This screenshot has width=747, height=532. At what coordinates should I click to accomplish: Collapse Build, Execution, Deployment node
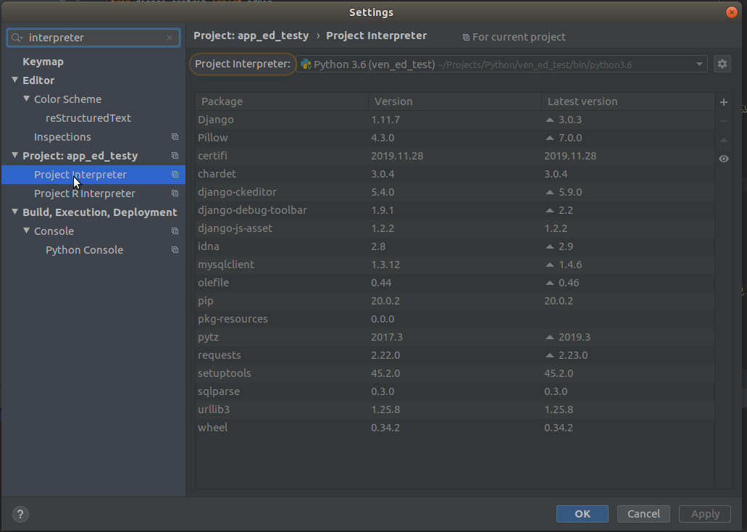pyautogui.click(x=14, y=212)
